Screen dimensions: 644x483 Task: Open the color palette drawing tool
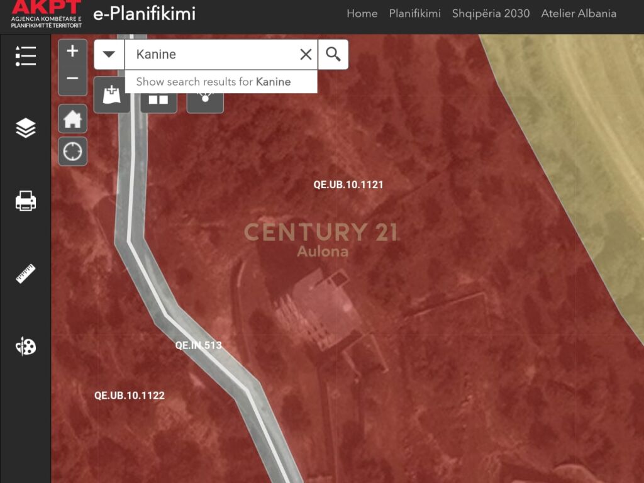click(x=25, y=347)
